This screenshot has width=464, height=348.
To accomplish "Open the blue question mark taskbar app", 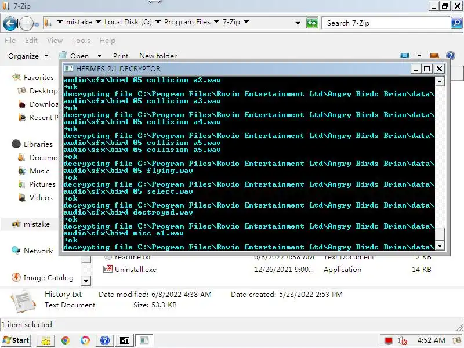I will (x=105, y=340).
